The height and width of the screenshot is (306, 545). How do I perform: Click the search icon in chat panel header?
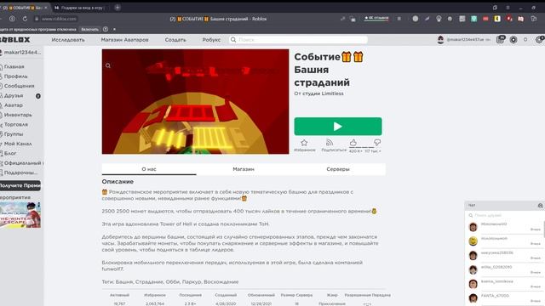[540, 206]
